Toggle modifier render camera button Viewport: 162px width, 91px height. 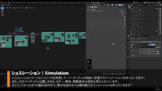[154, 44]
